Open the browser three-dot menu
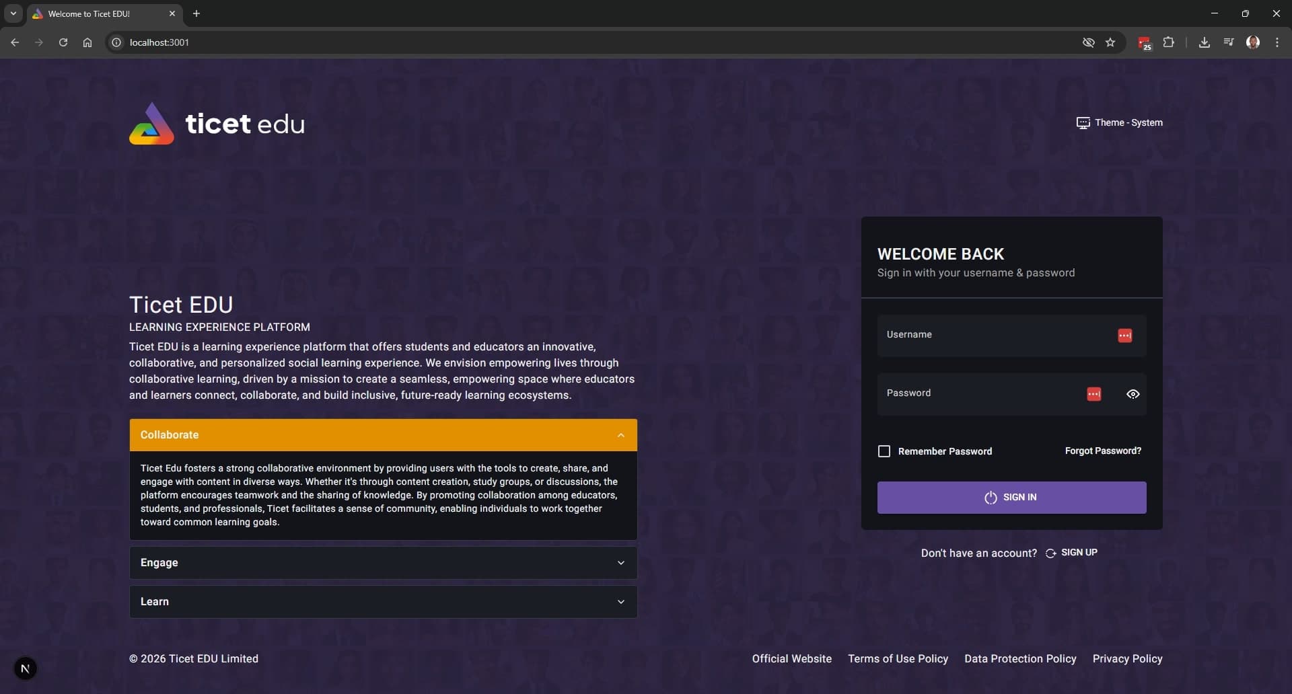The image size is (1292, 694). tap(1277, 42)
